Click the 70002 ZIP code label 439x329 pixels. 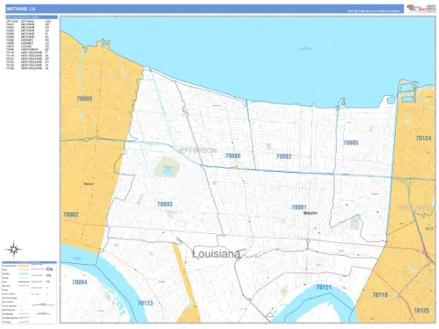(x=284, y=156)
